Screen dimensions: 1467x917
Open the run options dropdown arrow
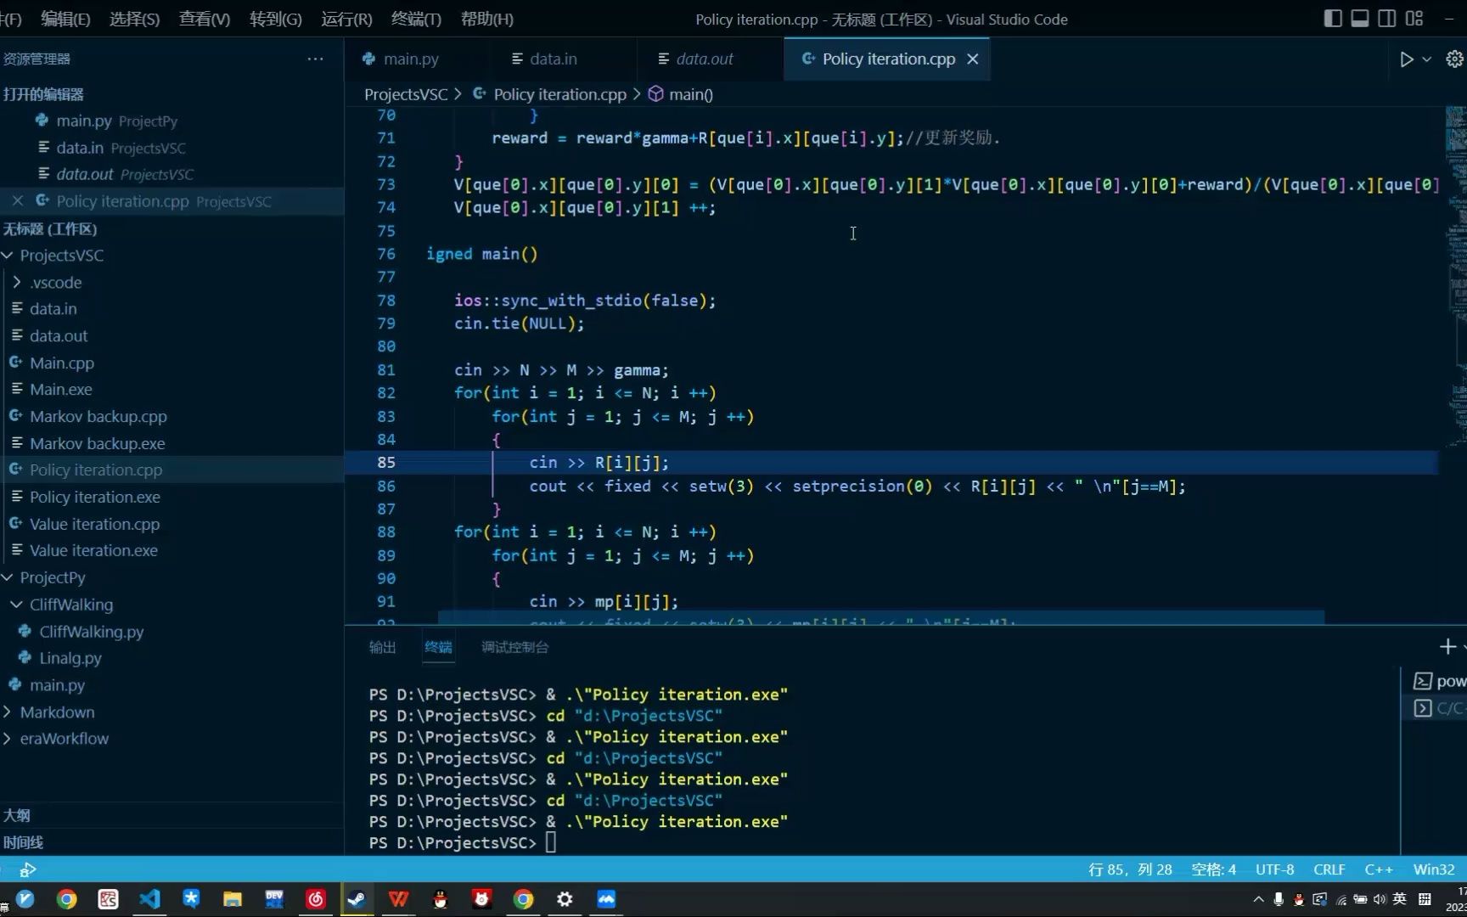pyautogui.click(x=1427, y=59)
